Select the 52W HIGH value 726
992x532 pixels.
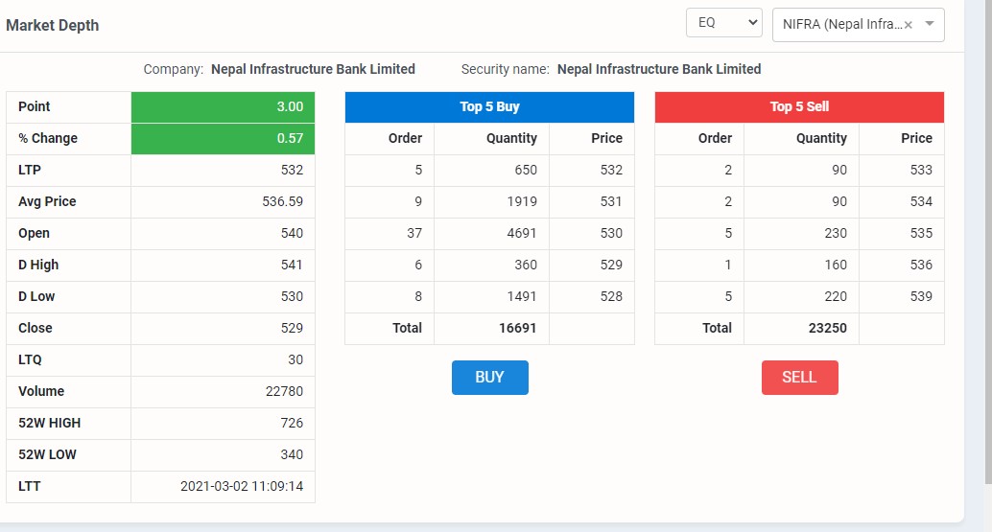(x=292, y=423)
